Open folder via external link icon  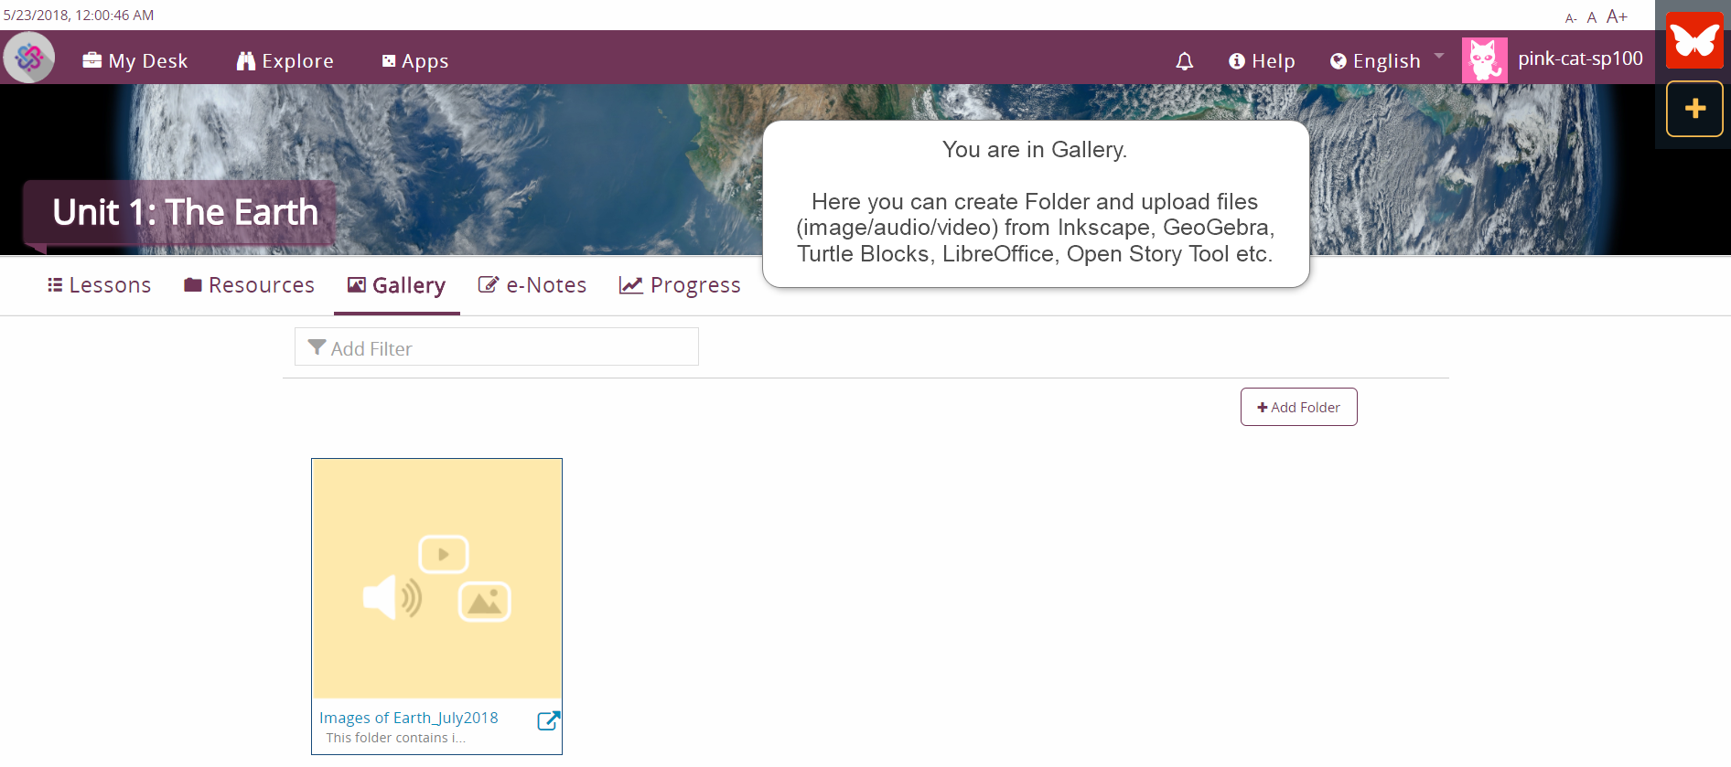[x=548, y=720]
